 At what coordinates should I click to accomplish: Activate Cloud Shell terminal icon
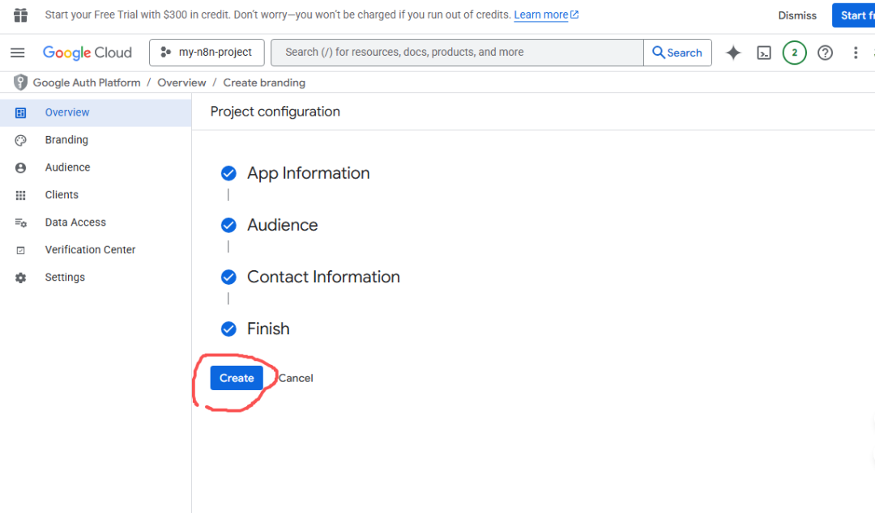[x=763, y=53]
